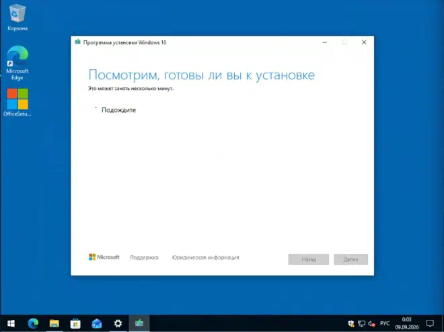Image resolution: width=444 pixels, height=332 pixels.
Task: Click the Windows Start button
Action: (11, 323)
